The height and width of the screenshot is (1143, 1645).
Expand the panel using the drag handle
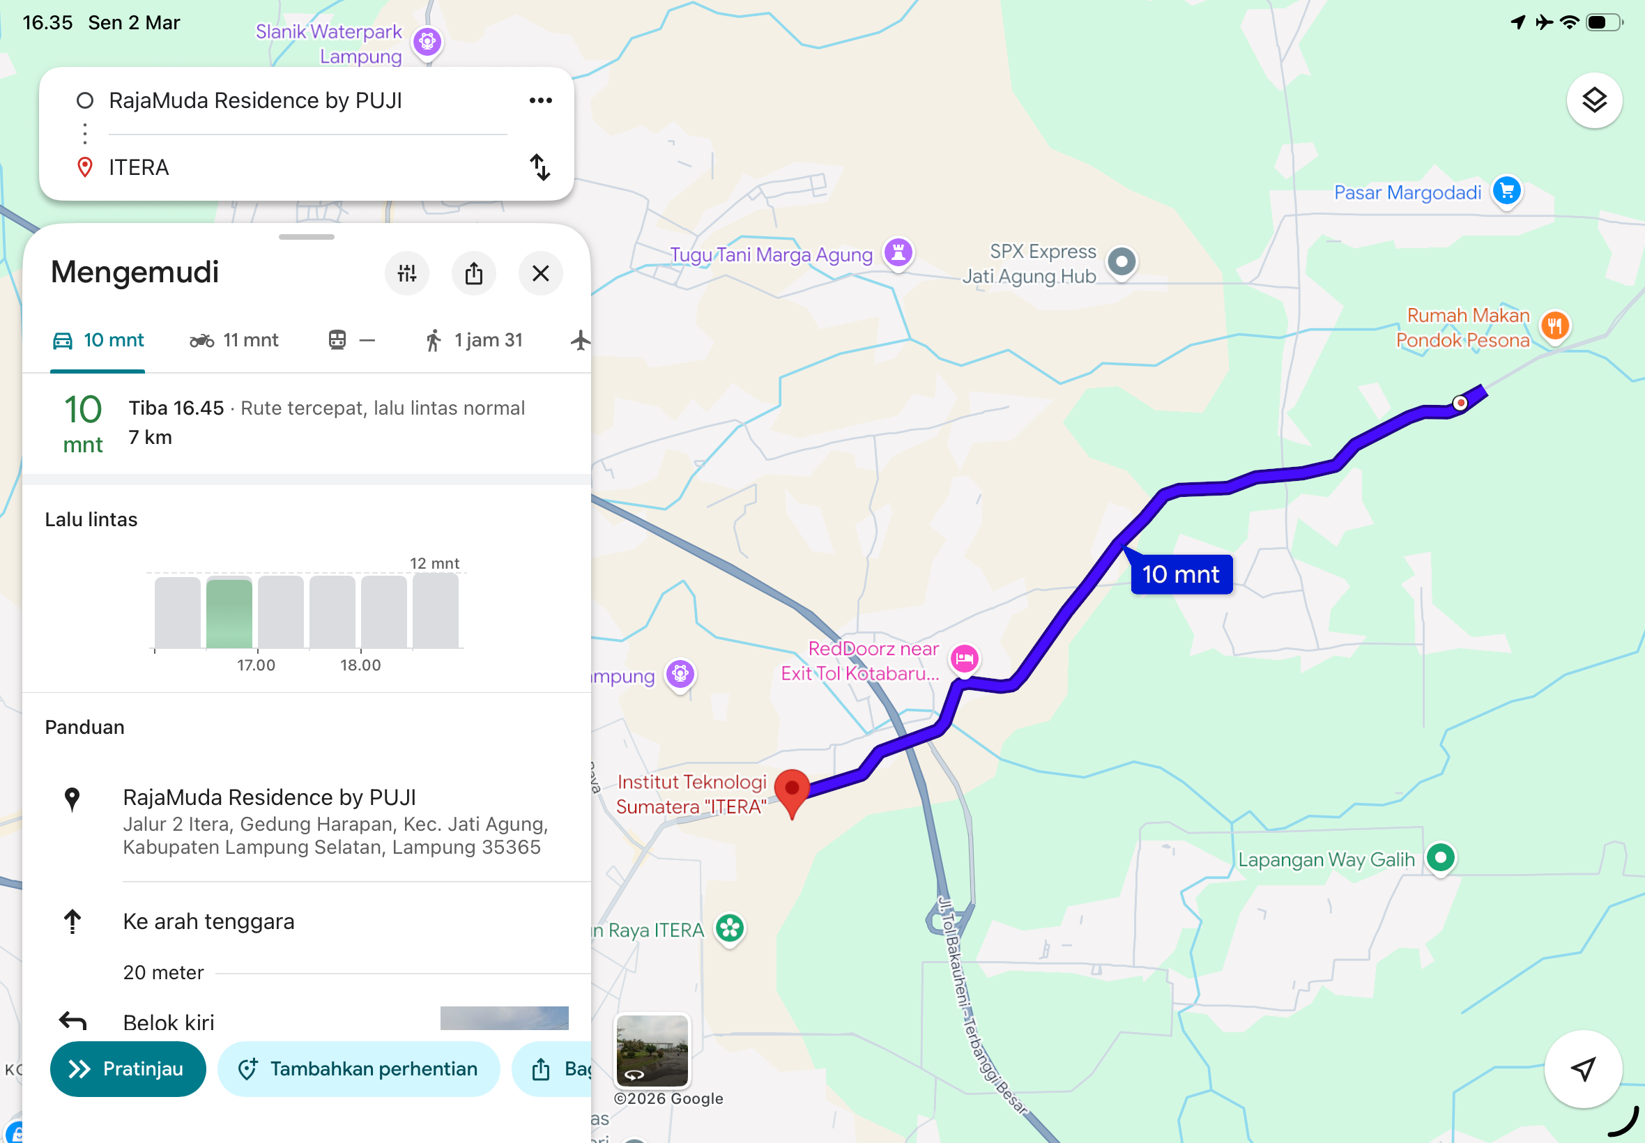(x=307, y=237)
